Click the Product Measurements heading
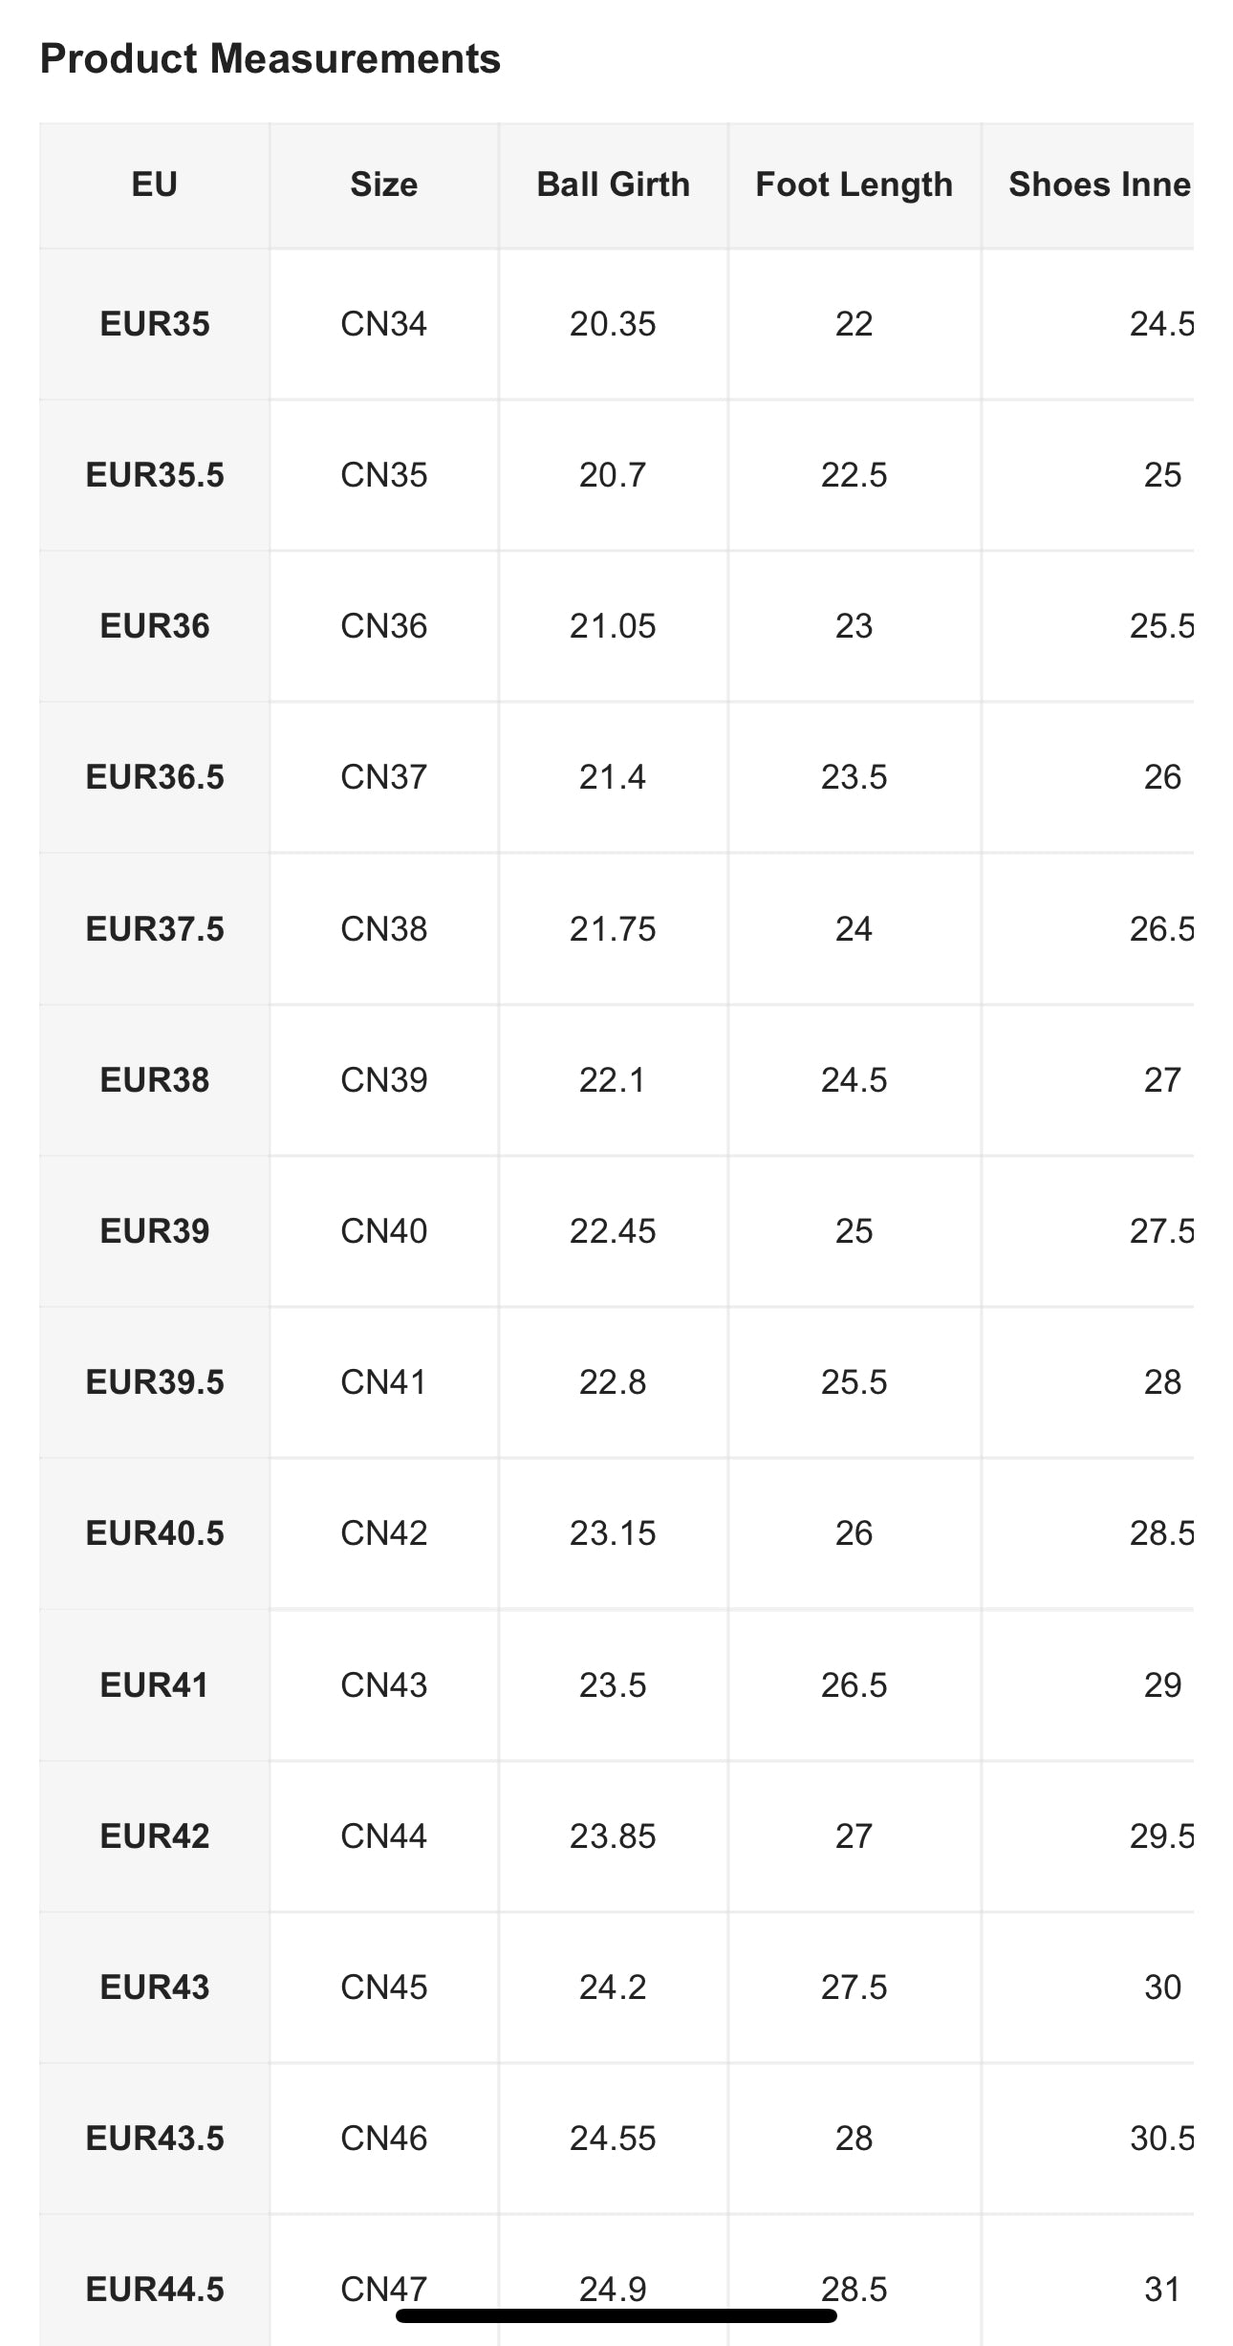The width and height of the screenshot is (1233, 2346). [x=270, y=59]
